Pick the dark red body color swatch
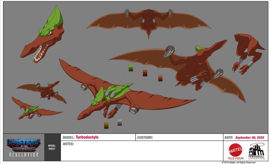The width and height of the screenshot is (271, 164). (x=145, y=73)
